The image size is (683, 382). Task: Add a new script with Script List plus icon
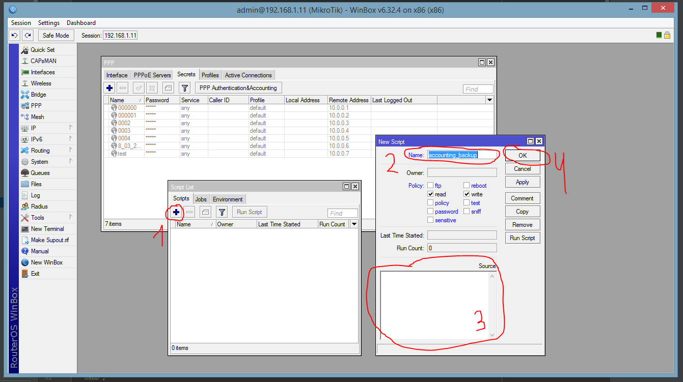(x=176, y=212)
